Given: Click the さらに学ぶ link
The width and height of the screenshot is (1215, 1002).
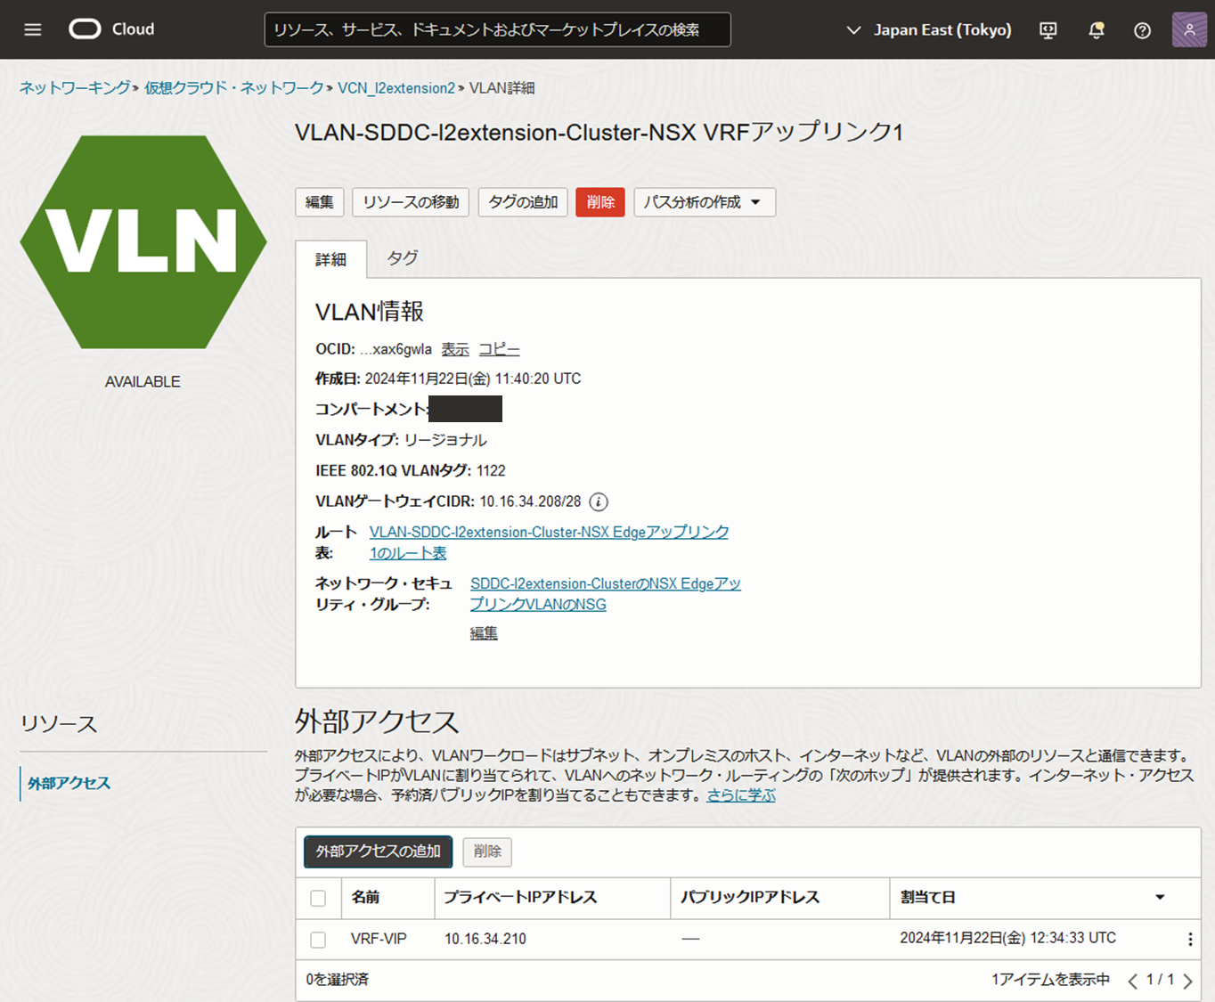Looking at the screenshot, I should pos(741,794).
